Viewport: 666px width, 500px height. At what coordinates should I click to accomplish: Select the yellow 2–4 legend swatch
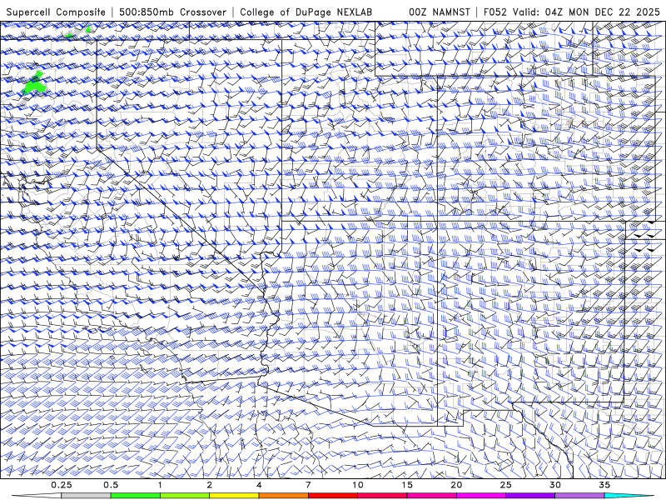(x=234, y=496)
